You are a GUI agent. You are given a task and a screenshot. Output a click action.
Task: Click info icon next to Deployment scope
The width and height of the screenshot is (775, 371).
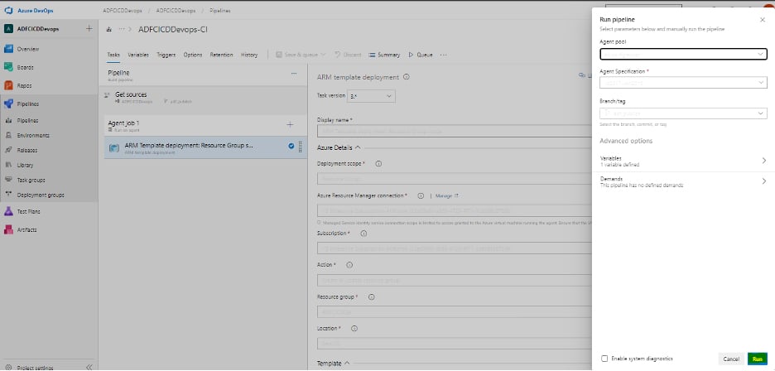pos(378,164)
